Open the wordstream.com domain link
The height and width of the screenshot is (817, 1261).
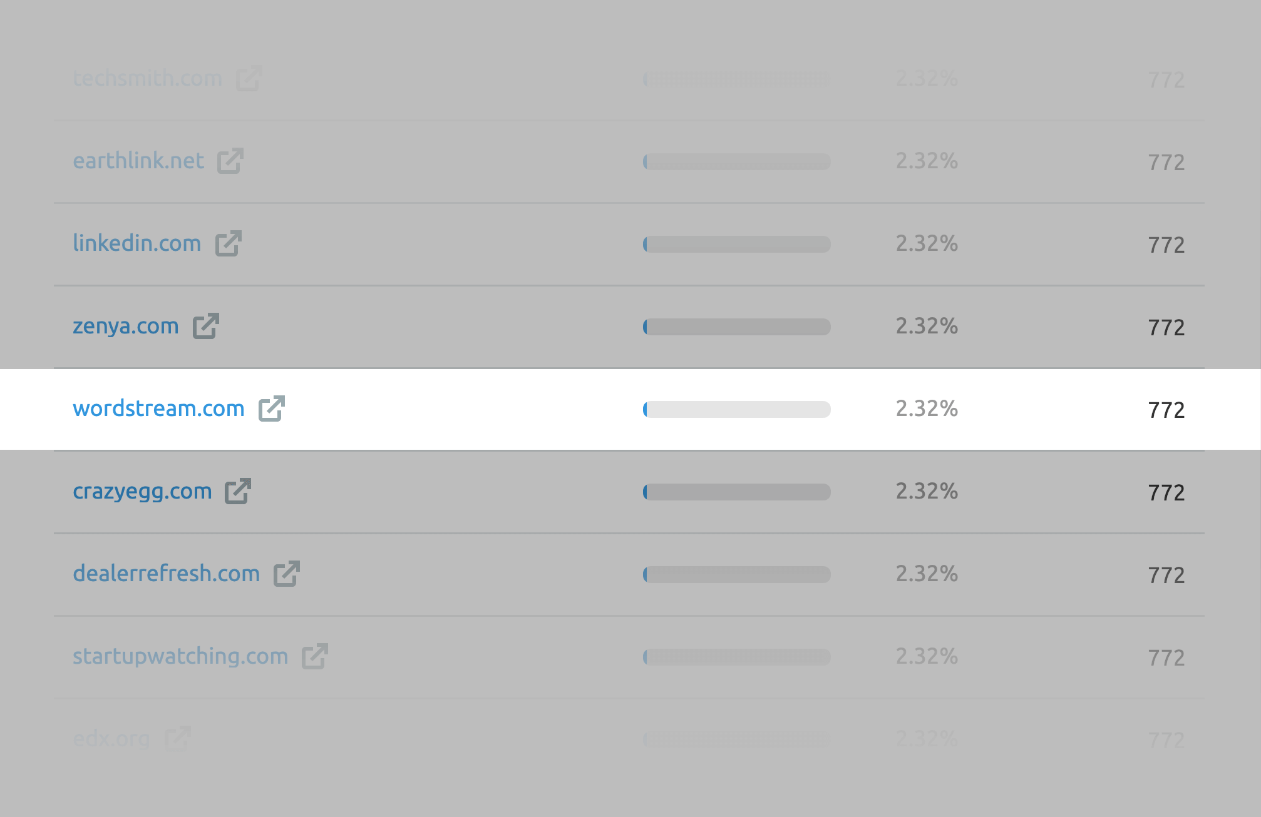pos(158,408)
